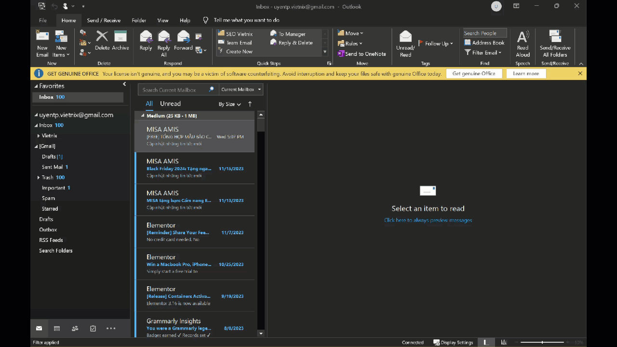This screenshot has width=617, height=347.
Task: Open the Help tab
Action: (x=185, y=20)
